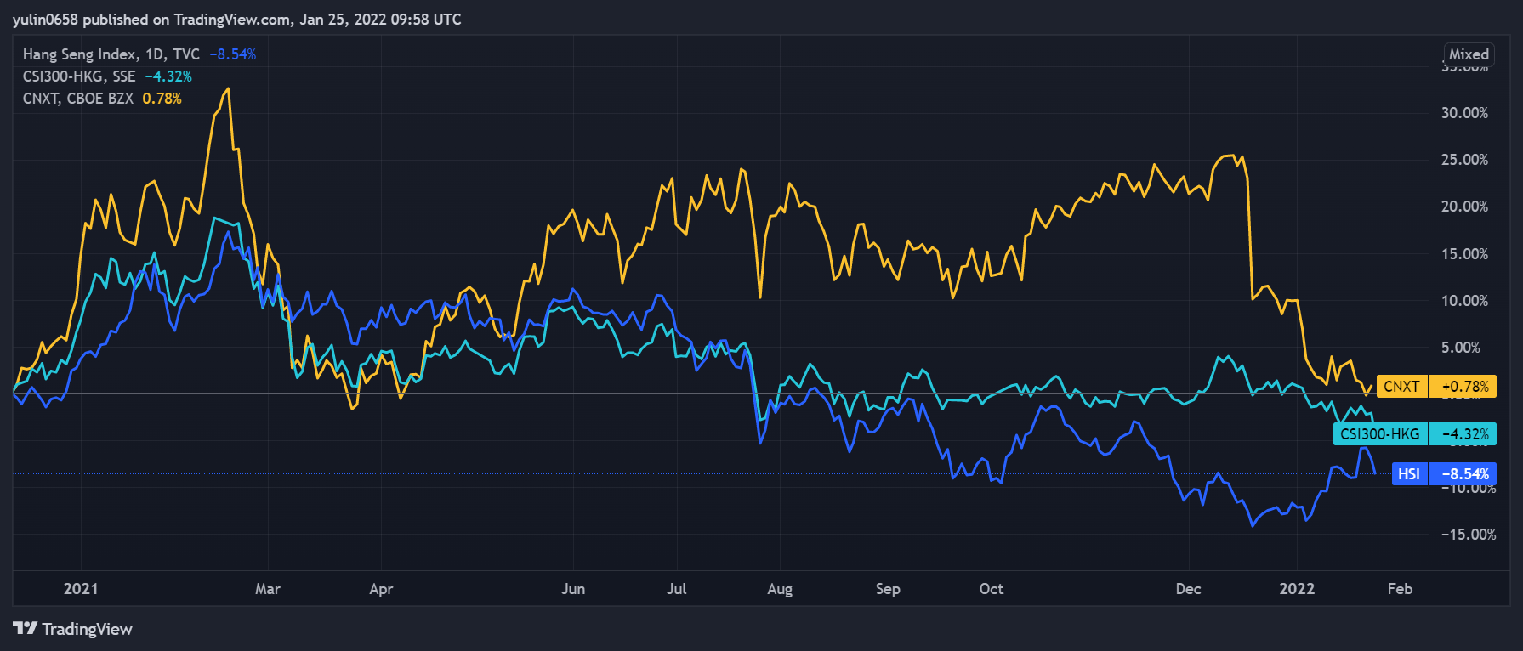Click the published-on TradingView.com header text

[x=237, y=20]
